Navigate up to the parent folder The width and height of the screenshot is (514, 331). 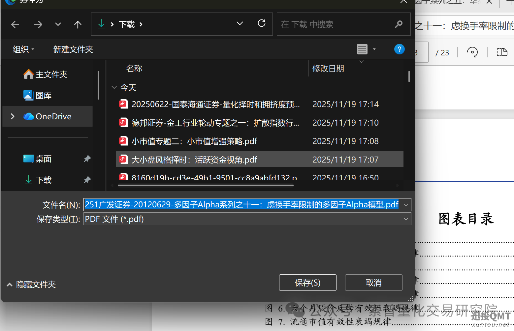[x=78, y=24]
